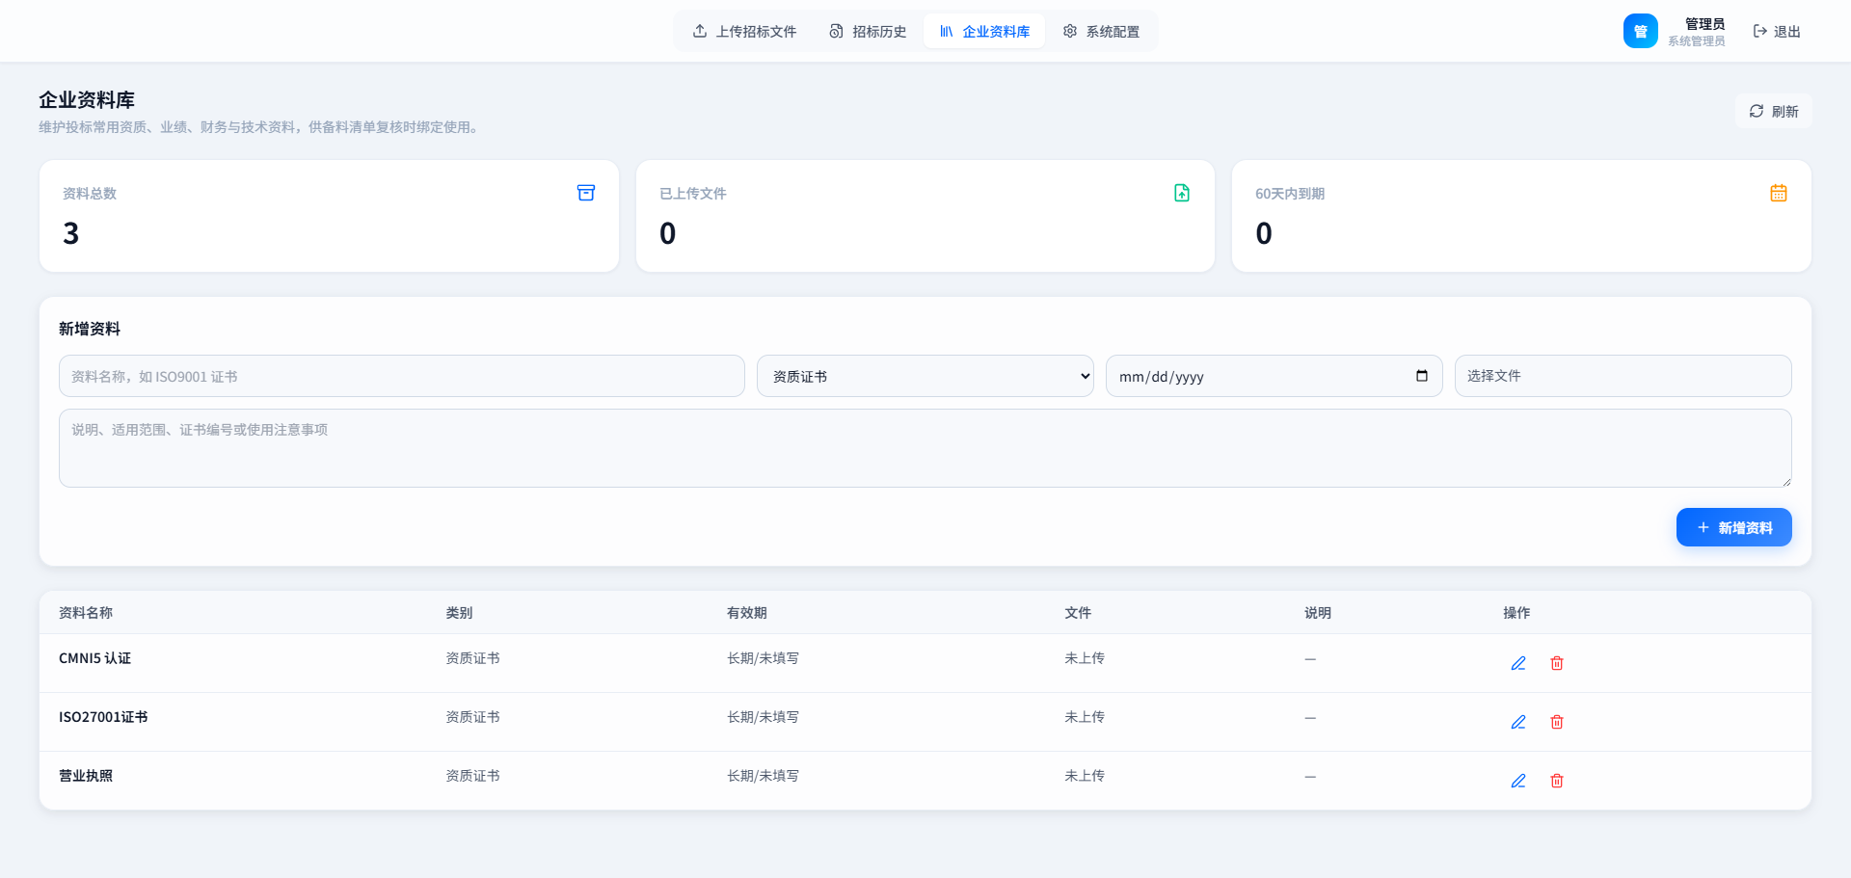
Task: Click the blue 管 avatar icon
Action: [x=1640, y=31]
